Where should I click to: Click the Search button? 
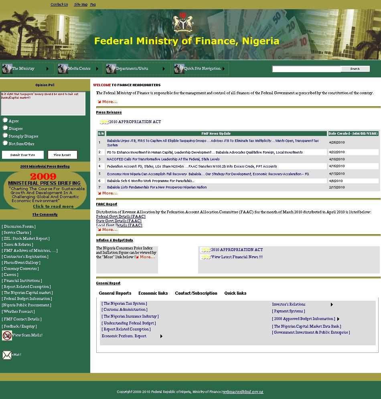click(x=355, y=69)
